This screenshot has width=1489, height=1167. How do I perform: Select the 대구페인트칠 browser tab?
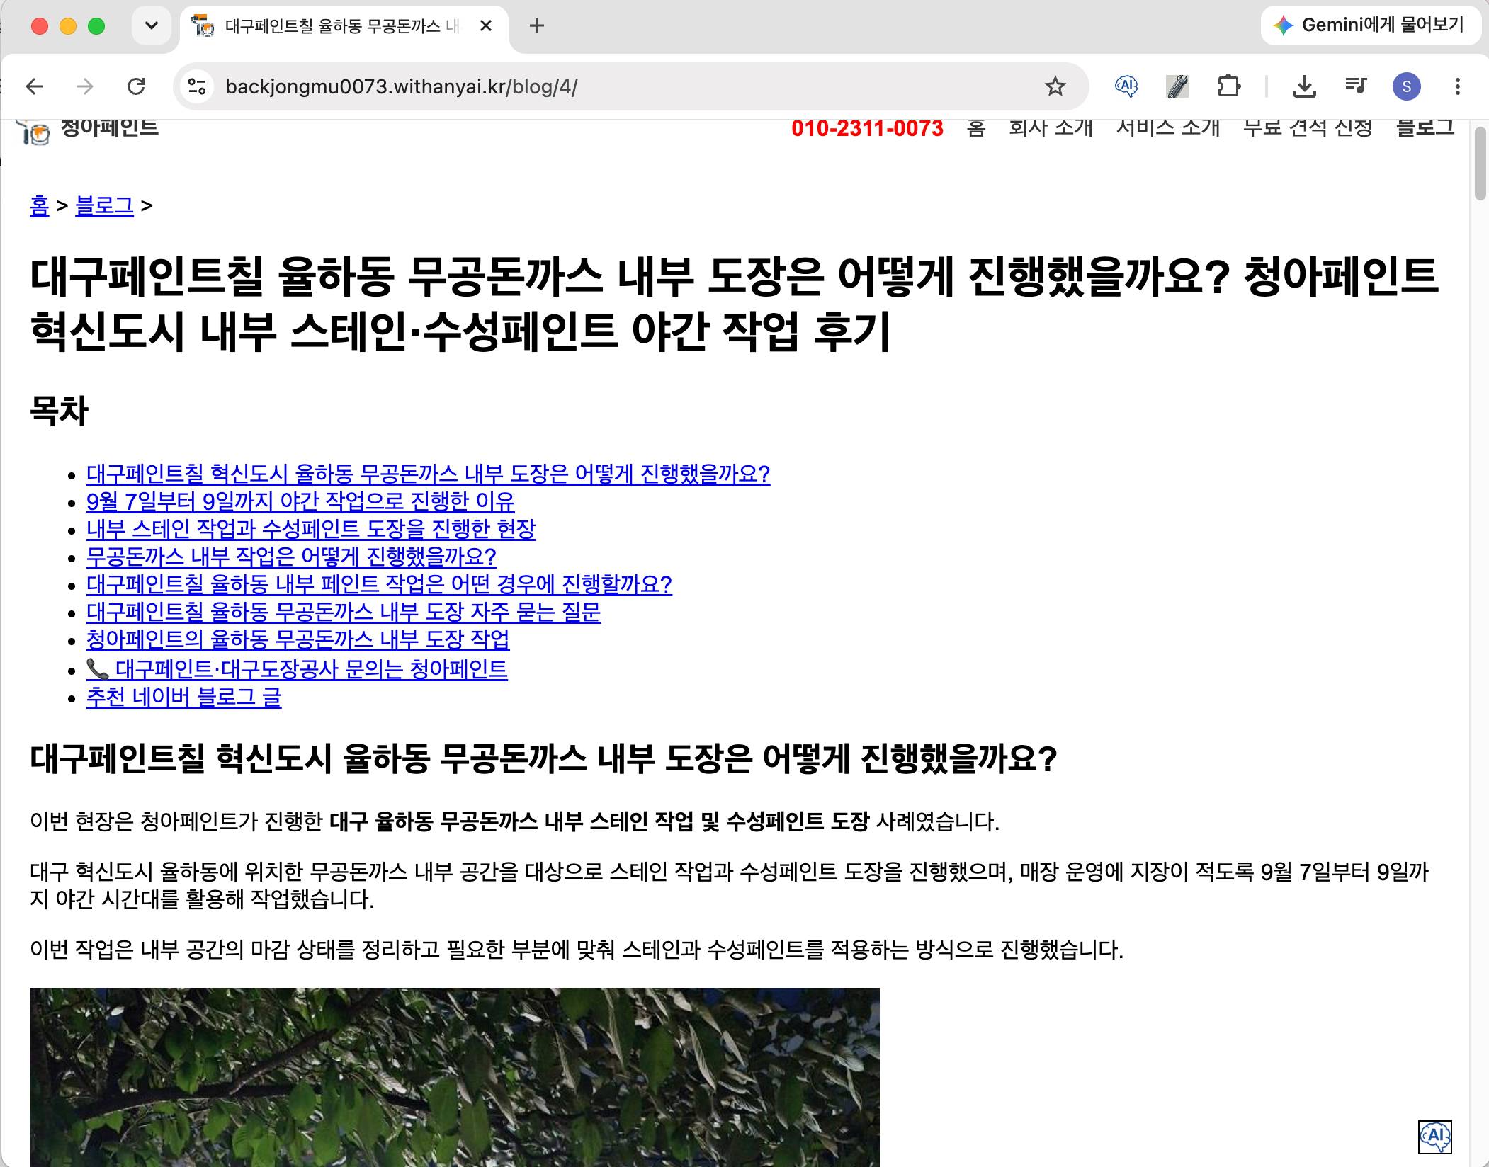click(x=344, y=27)
